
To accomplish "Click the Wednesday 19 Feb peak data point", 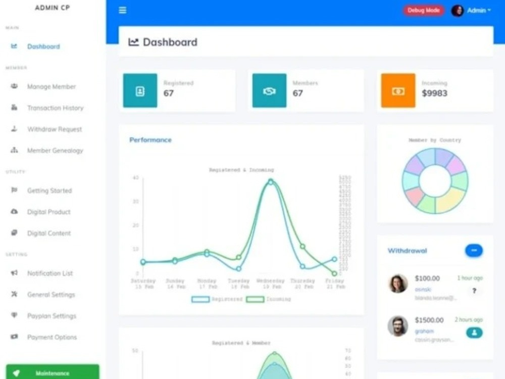I will pos(271,182).
